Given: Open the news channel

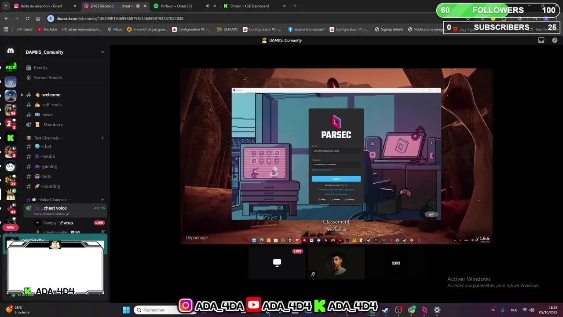Looking at the screenshot, I should (65, 114).
